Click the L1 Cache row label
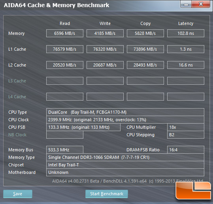The height and width of the screenshot is (204, 213). (17, 49)
